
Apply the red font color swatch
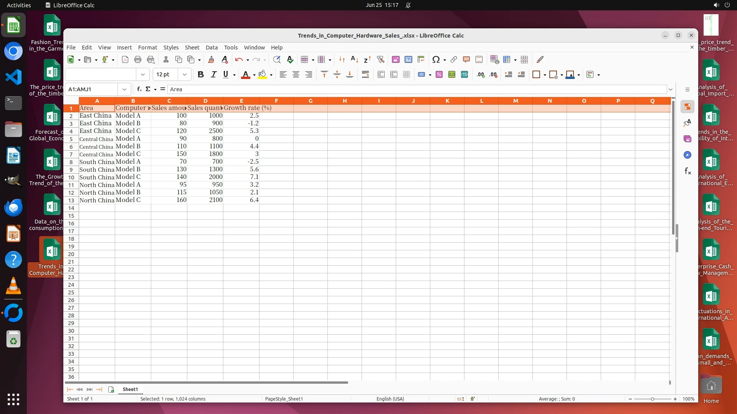[x=246, y=75]
